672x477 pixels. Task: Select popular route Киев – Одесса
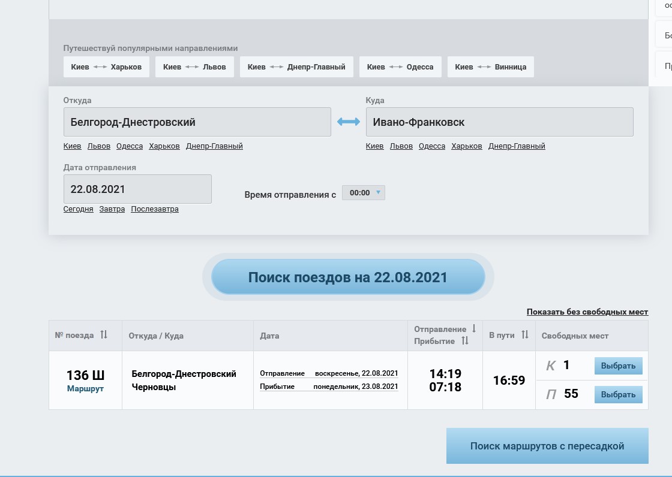pos(400,67)
